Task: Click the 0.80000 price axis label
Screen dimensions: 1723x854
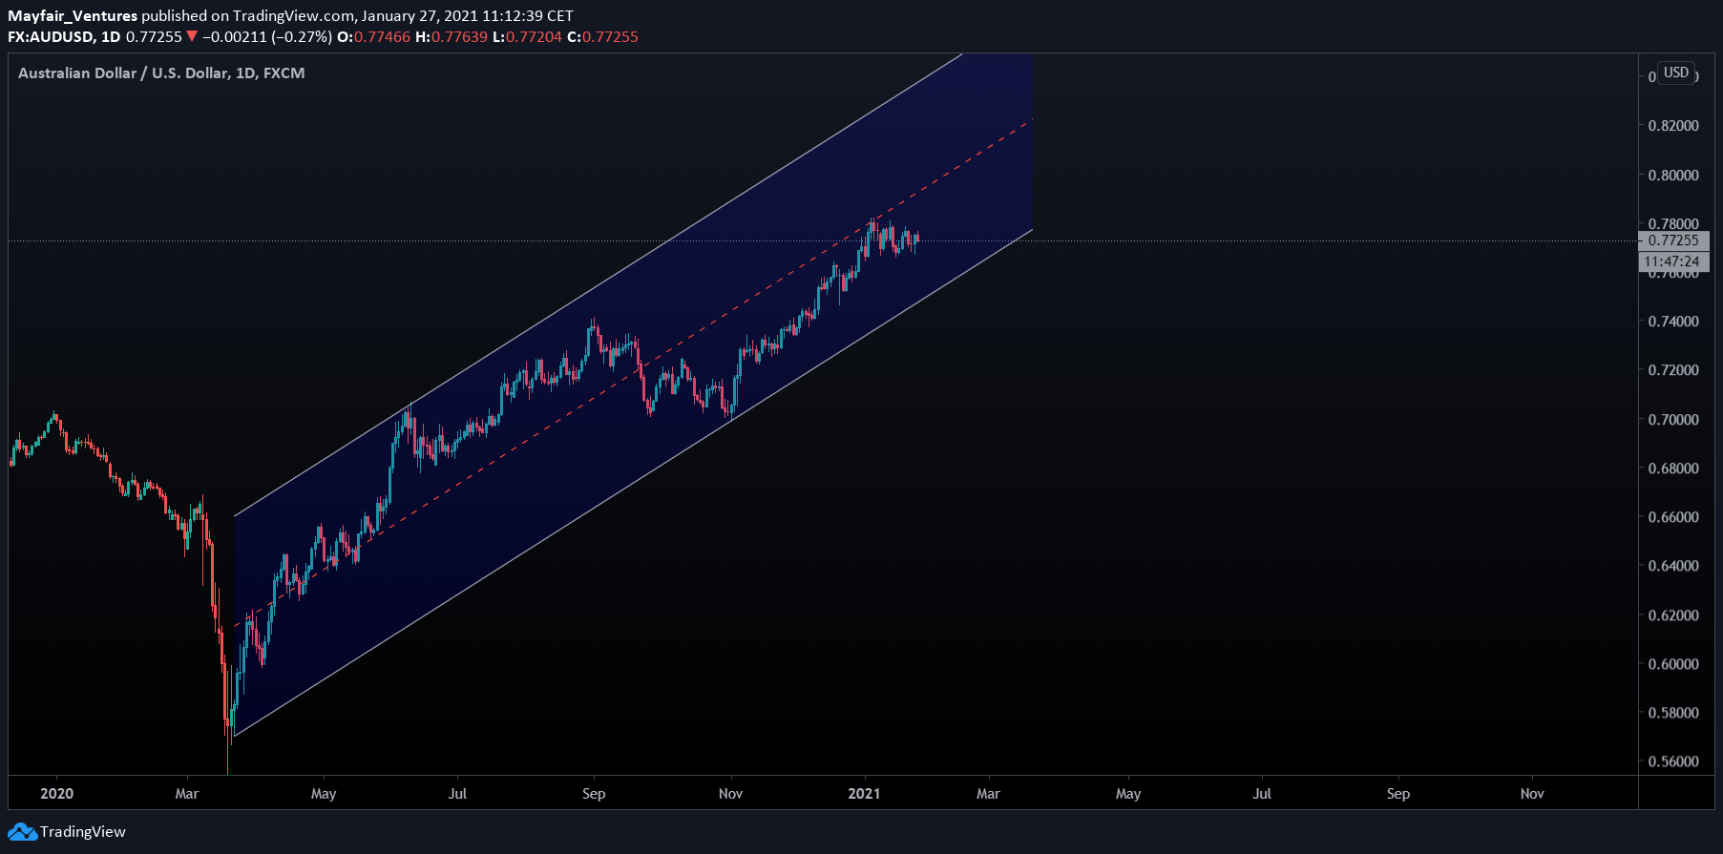Action: (1673, 176)
